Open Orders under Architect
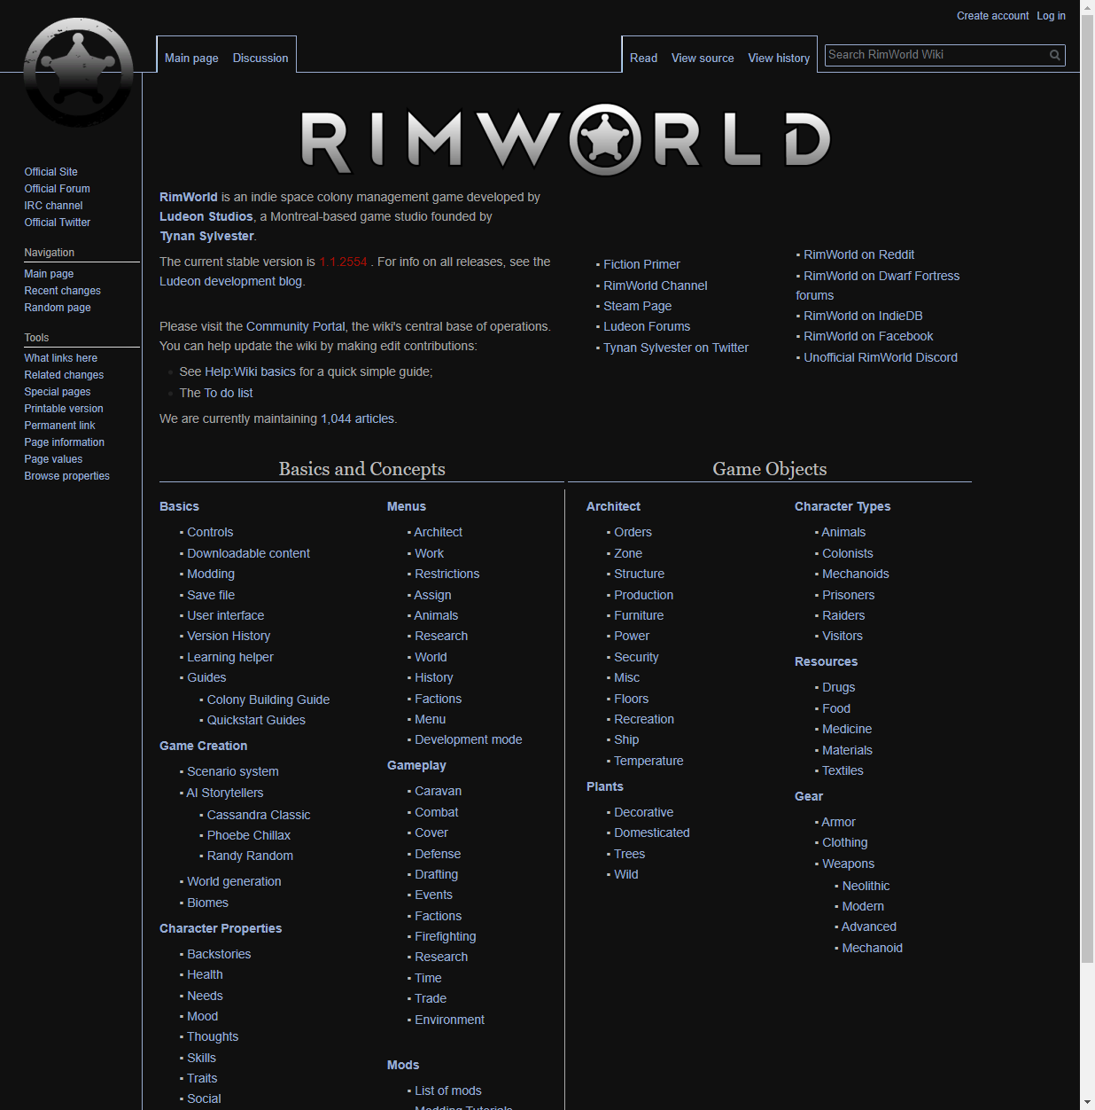Viewport: 1095px width, 1110px height. pyautogui.click(x=633, y=532)
